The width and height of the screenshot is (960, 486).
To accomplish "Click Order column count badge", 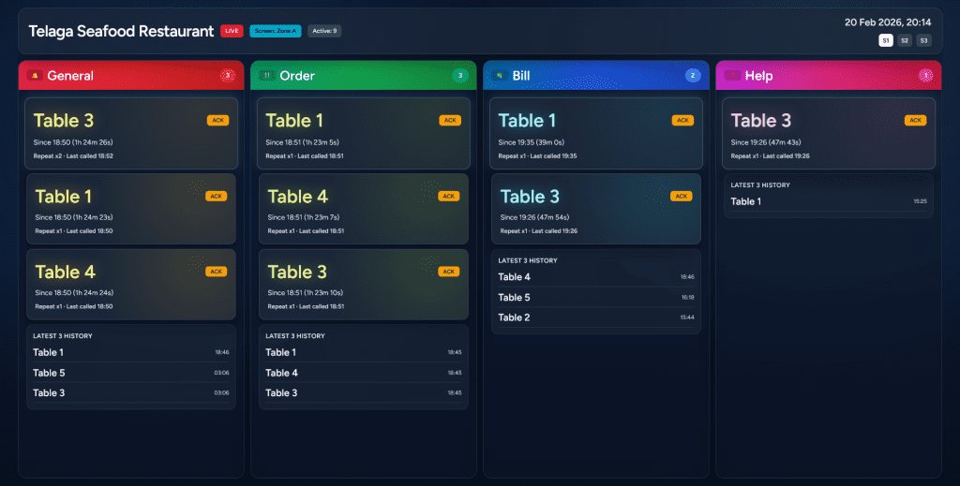I will (459, 76).
